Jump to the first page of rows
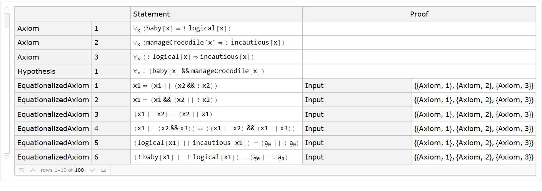The height and width of the screenshot is (191, 542). [22, 170]
